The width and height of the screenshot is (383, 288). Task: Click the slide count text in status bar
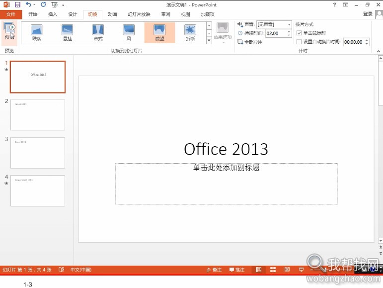coord(27,270)
